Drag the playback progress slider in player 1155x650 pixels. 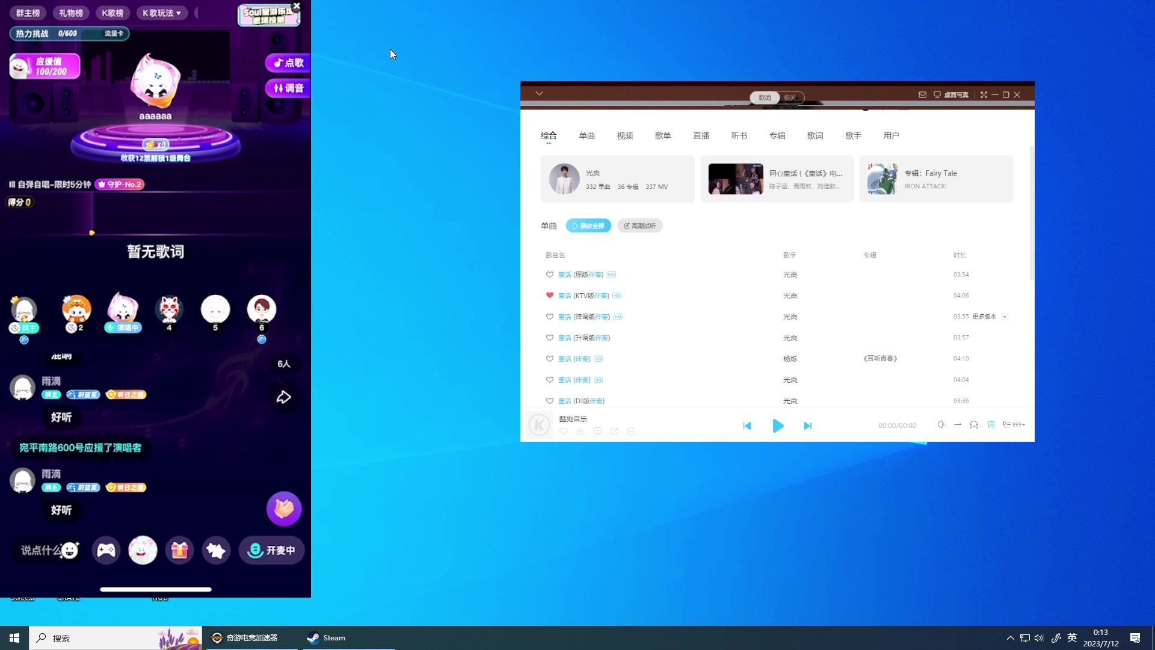(x=777, y=440)
